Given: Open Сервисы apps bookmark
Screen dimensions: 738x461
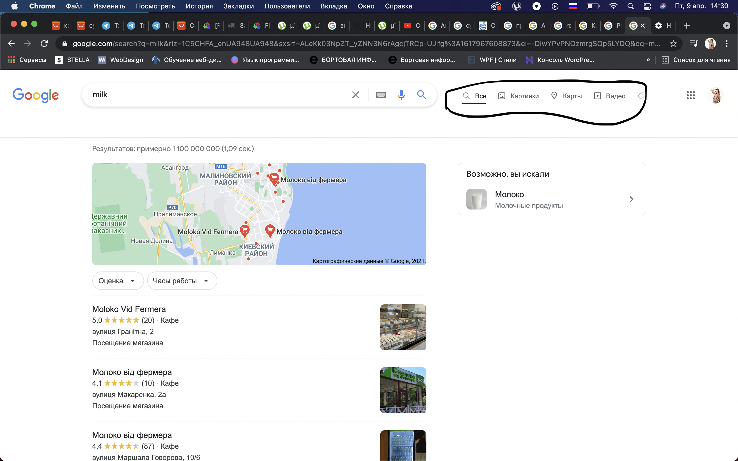Looking at the screenshot, I should [x=27, y=60].
